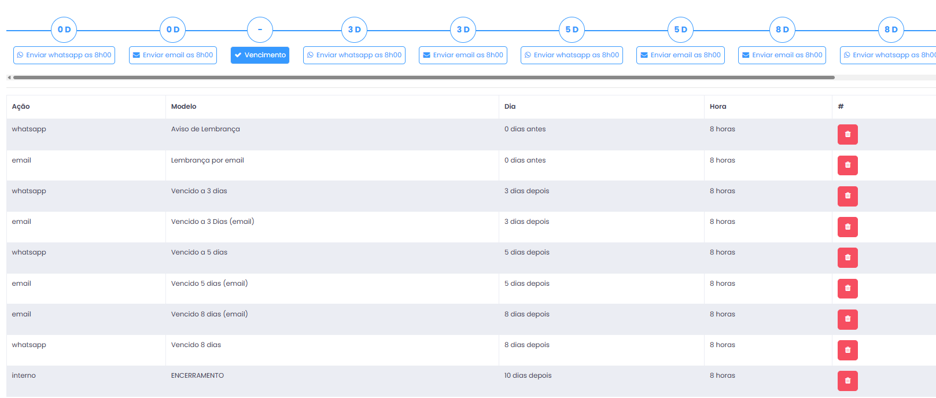
Task: Click the Modelo column header
Action: [x=184, y=106]
